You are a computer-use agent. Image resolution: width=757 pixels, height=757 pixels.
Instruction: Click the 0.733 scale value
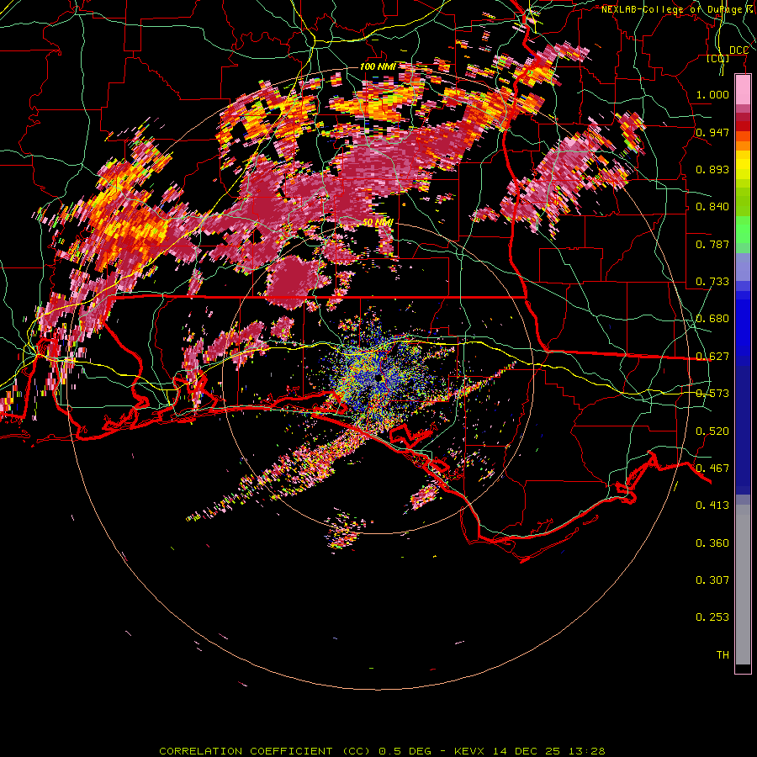point(712,282)
